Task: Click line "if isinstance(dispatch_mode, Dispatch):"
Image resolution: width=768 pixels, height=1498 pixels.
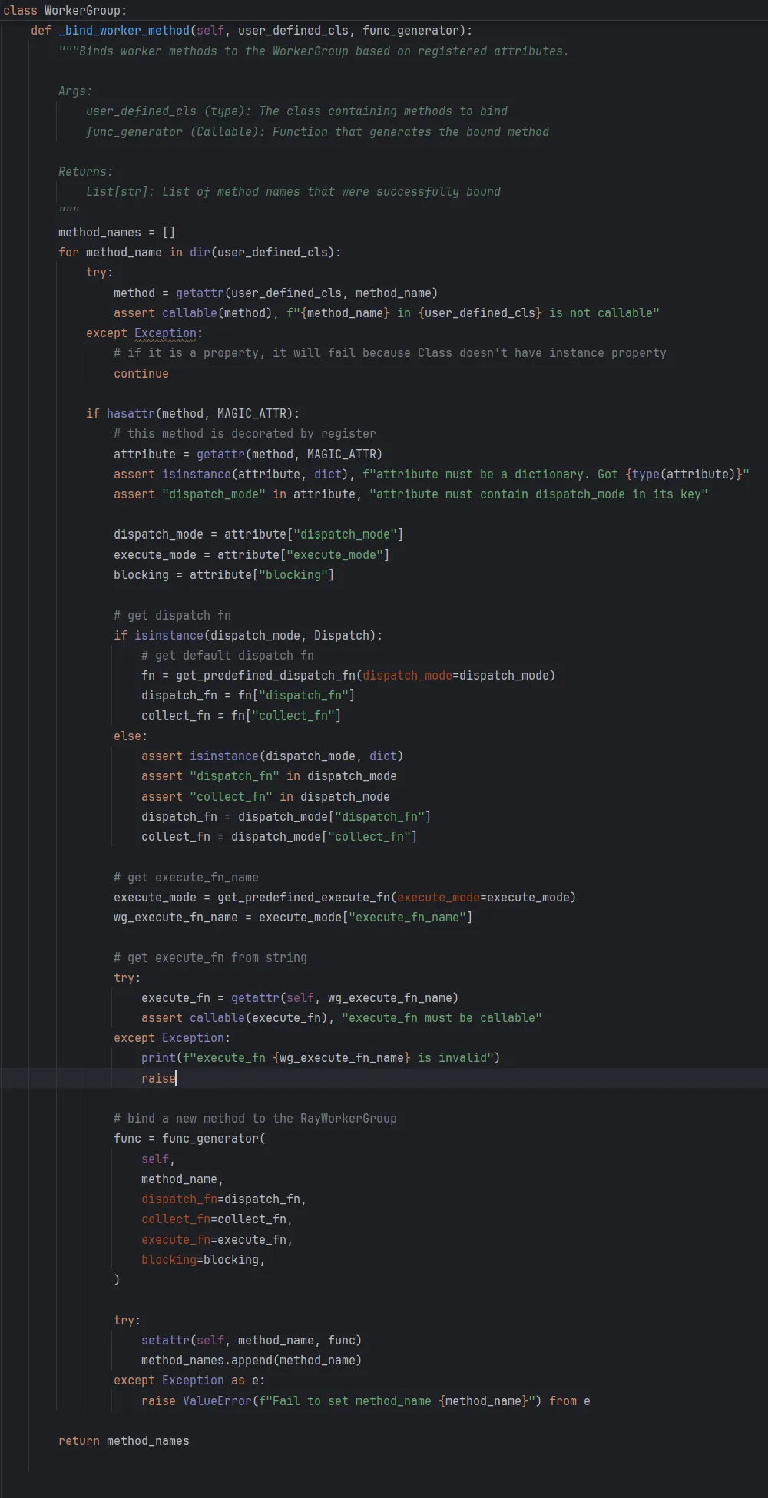Action: pyautogui.click(x=248, y=635)
